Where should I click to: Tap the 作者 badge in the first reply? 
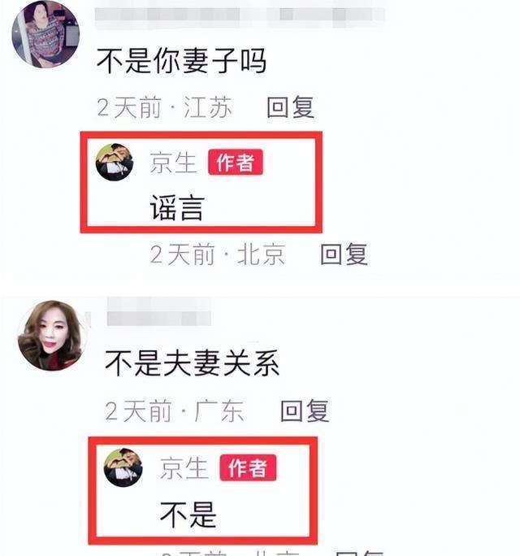[x=236, y=163]
